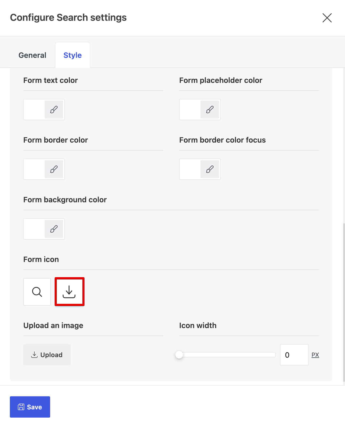Click the Icon width slider handle
The height and width of the screenshot is (428, 345).
(x=179, y=355)
